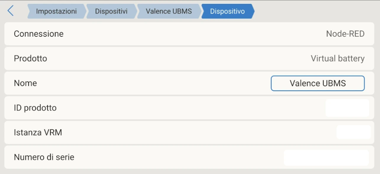Click the Prodotto label
The width and height of the screenshot is (380, 174).
(x=30, y=58)
